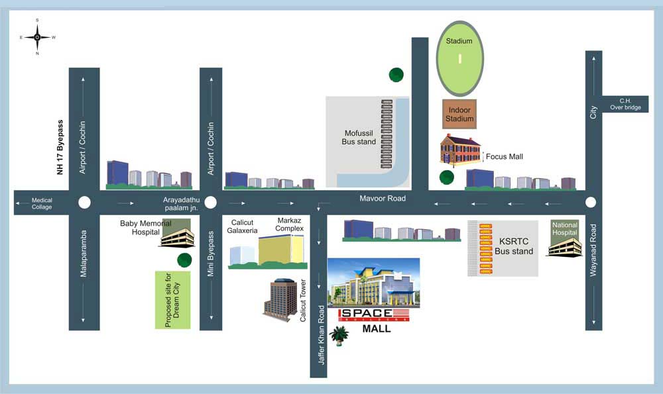Click the yellow Markaz Complex building

(282, 250)
